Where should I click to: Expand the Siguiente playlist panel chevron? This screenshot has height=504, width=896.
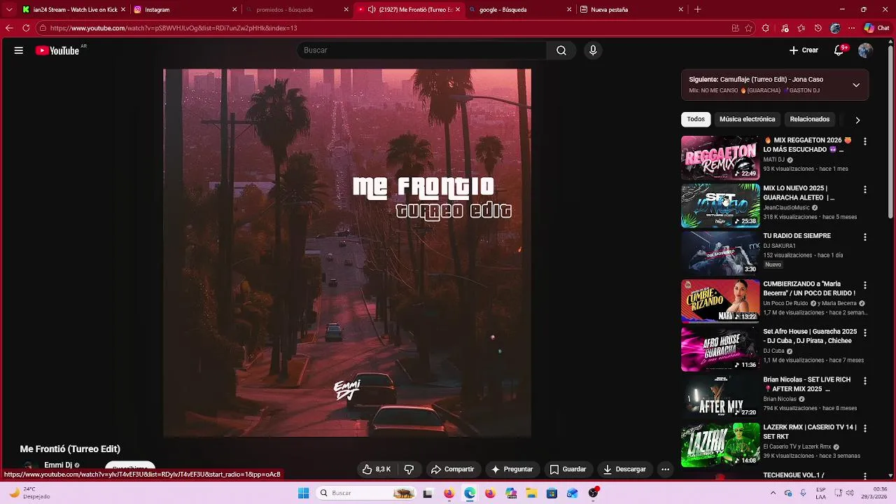point(856,85)
